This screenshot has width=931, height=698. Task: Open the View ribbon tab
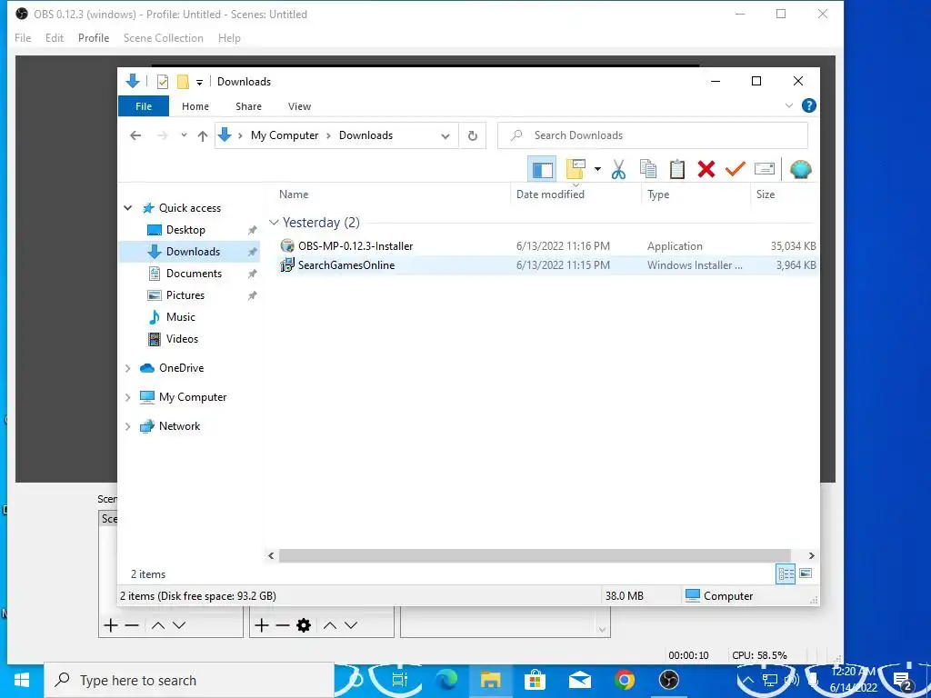[299, 106]
